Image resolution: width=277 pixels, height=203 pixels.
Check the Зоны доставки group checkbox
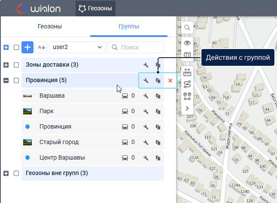[16, 65]
